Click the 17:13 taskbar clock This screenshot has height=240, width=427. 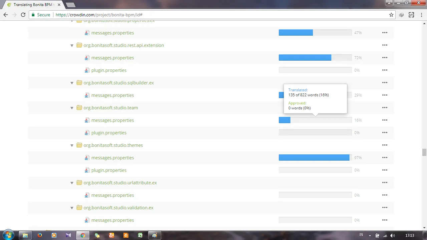(x=410, y=236)
